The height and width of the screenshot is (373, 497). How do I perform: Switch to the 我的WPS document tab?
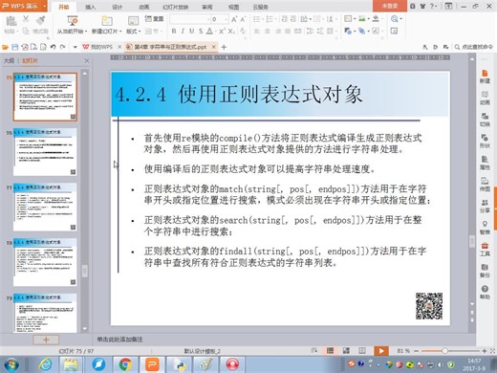97,47
